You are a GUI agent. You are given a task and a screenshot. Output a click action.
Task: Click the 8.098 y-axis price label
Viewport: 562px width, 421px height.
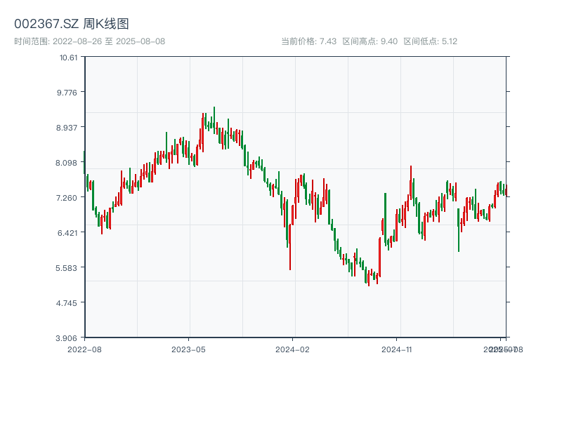pos(69,162)
